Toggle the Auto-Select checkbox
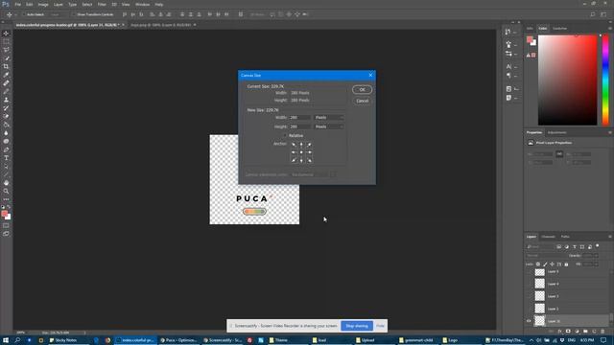Screen dimensions: 614x345 pos(23,14)
